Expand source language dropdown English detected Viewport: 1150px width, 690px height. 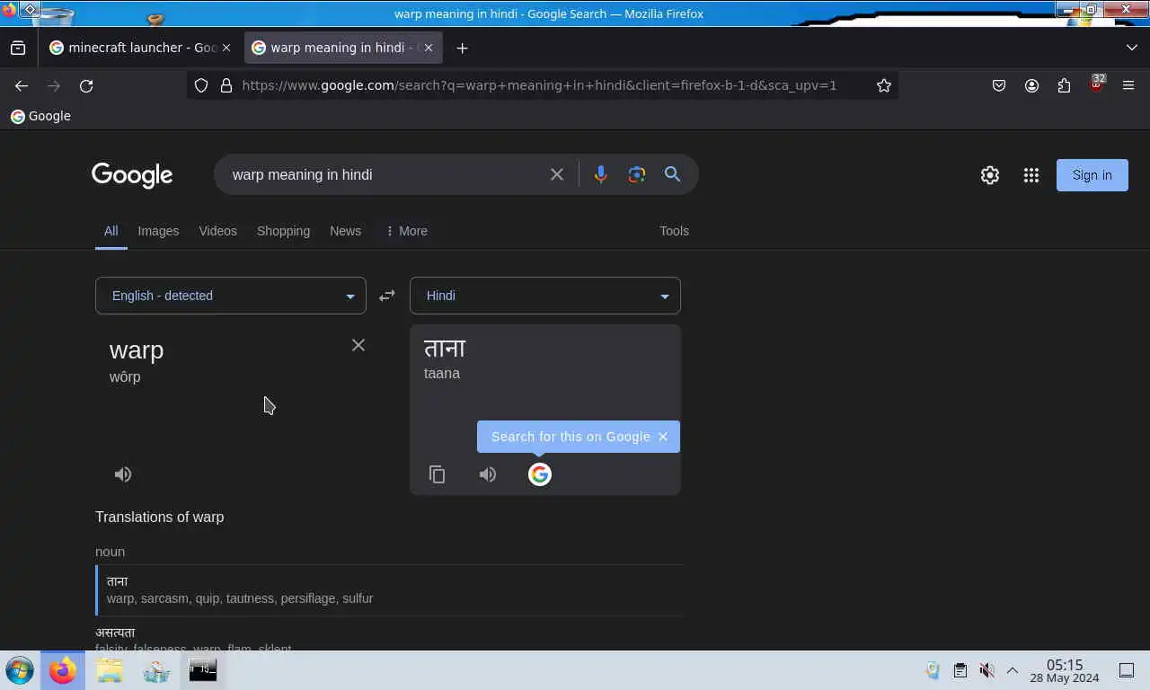[231, 296]
